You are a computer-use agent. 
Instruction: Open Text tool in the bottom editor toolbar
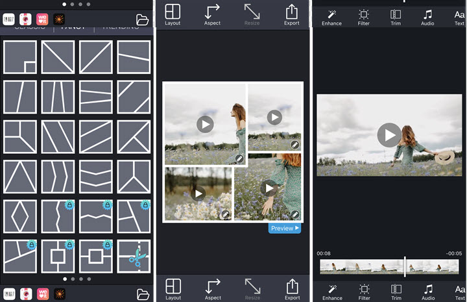pyautogui.click(x=459, y=292)
